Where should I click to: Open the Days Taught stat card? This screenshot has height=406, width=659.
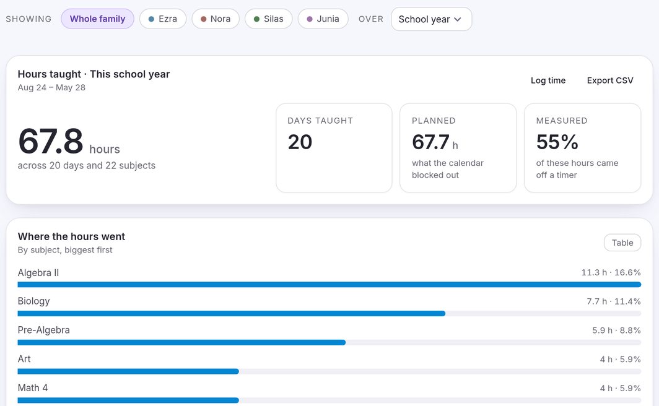click(x=334, y=148)
